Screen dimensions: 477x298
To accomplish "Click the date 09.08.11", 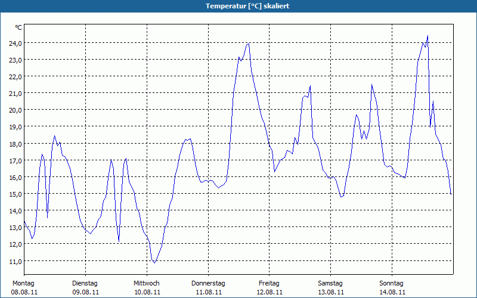I will pyautogui.click(x=86, y=293).
